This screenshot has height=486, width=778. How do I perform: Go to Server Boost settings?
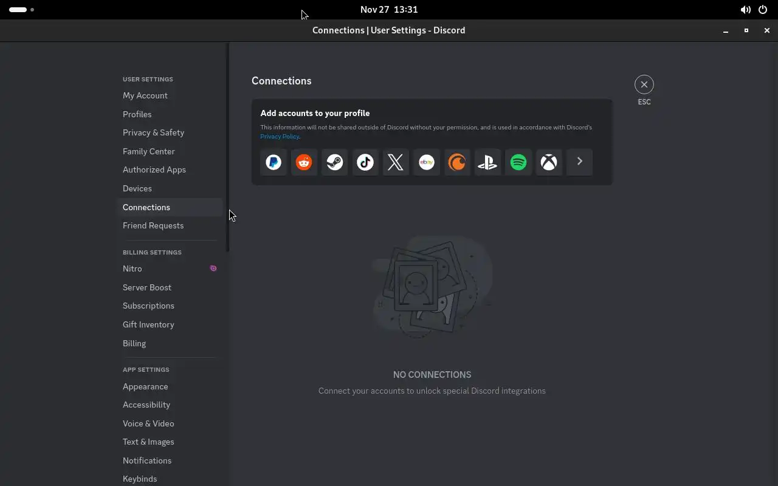point(170,287)
